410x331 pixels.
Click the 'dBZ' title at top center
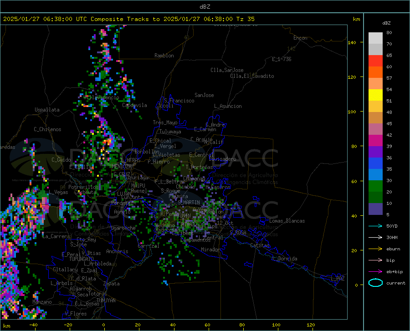(205, 7)
